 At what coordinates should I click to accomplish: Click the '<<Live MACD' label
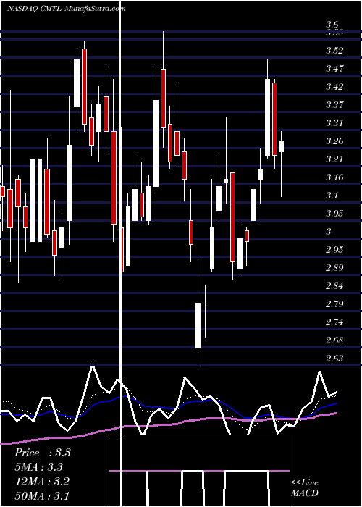click(x=305, y=488)
